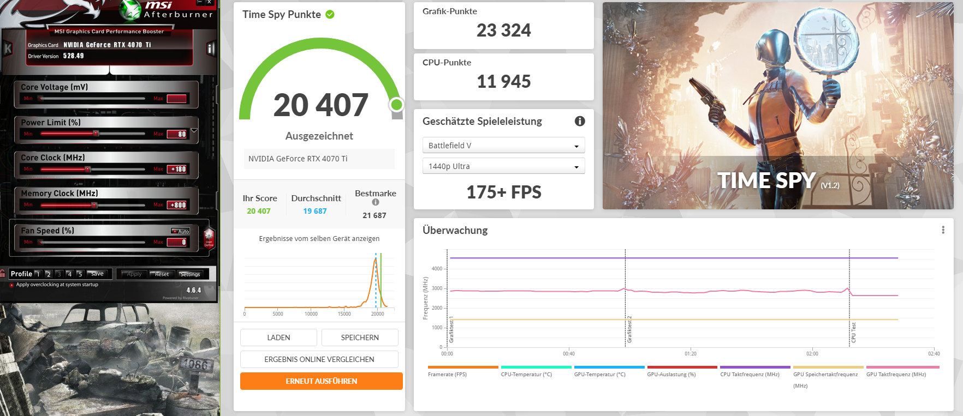Click the 175+ FPS estimate
The image size is (963, 416).
click(503, 192)
